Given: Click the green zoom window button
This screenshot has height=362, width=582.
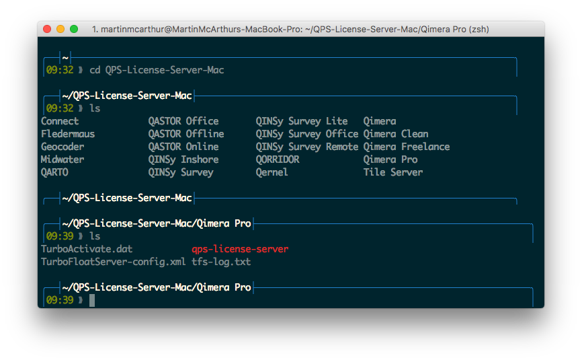Looking at the screenshot, I should [x=74, y=30].
